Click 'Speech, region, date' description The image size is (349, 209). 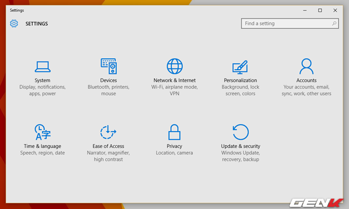click(x=43, y=153)
